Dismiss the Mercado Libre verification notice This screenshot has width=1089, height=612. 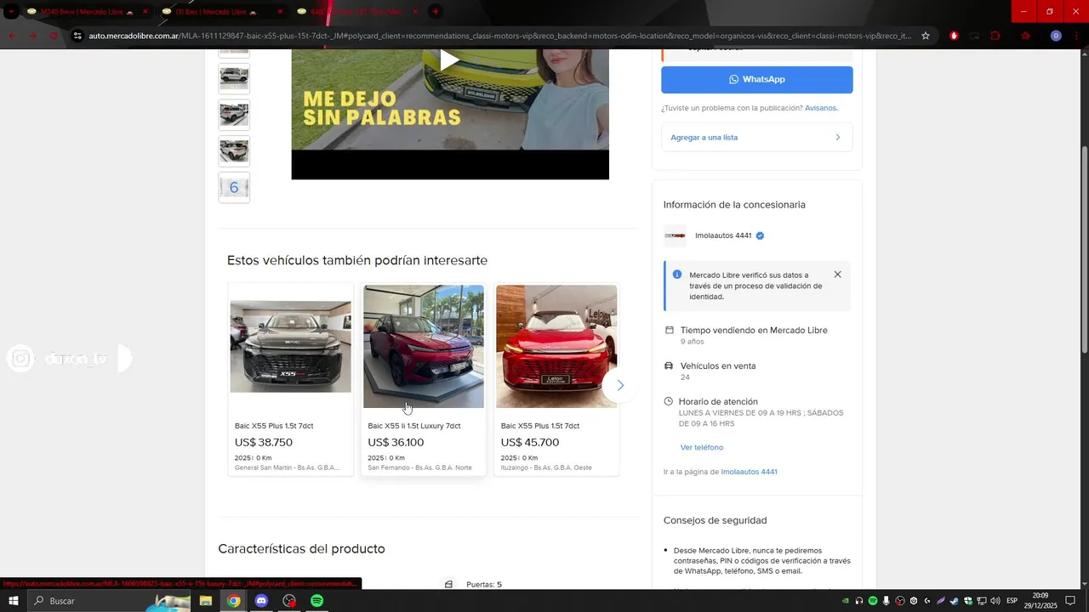[x=837, y=275]
